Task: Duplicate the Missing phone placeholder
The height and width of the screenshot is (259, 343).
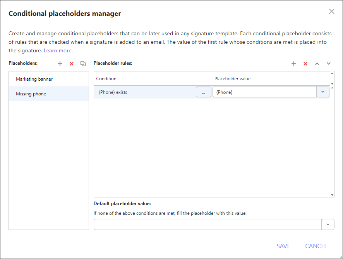Action: pos(83,63)
